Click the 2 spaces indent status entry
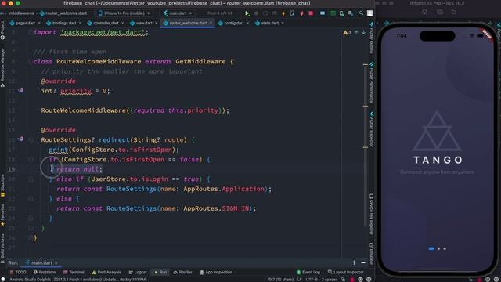The width and height of the screenshot is (501, 282). pyautogui.click(x=329, y=280)
